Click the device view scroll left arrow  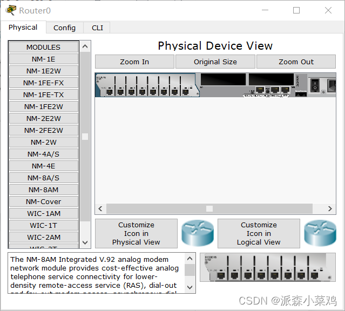100,208
